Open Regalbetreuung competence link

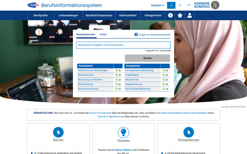(133, 84)
